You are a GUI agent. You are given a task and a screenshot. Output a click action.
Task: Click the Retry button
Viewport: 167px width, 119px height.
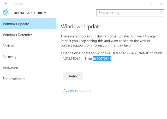click(73, 76)
